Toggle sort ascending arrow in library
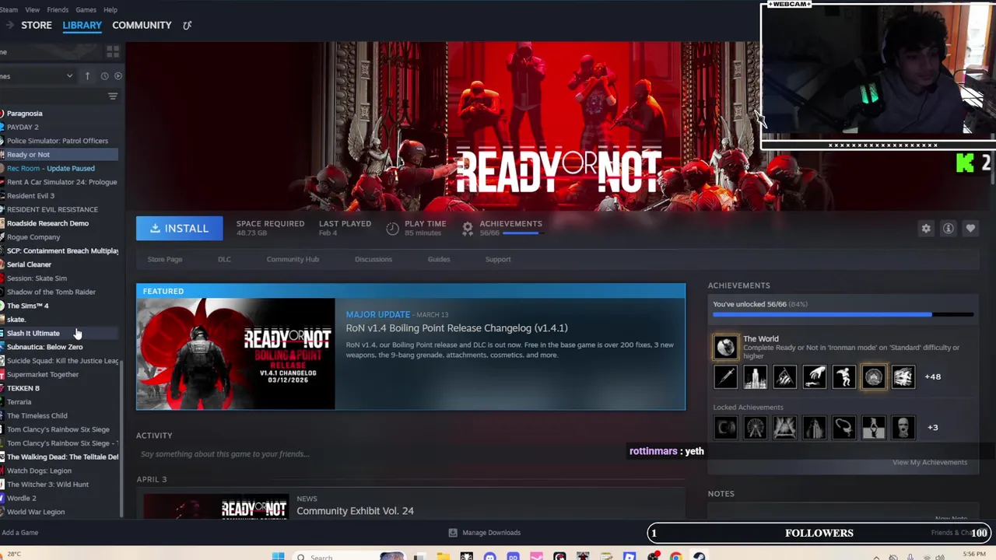Image resolution: width=996 pixels, height=560 pixels. 87,75
